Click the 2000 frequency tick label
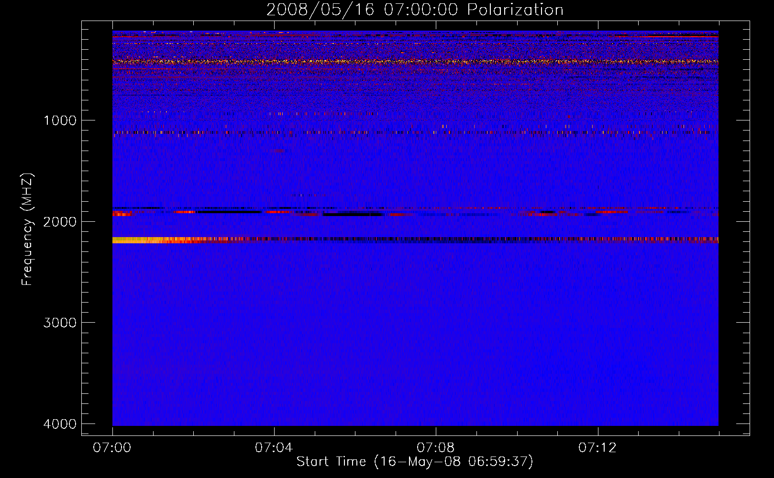Viewport: 774px width, 478px height. pyautogui.click(x=60, y=222)
